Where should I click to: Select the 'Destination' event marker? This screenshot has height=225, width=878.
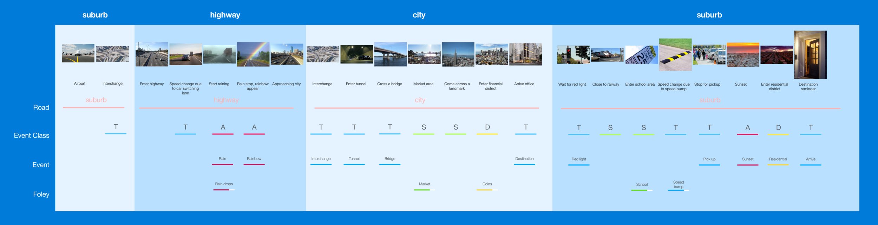click(524, 160)
